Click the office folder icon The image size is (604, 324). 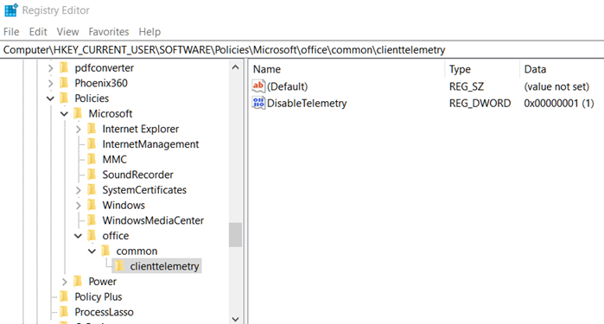(x=92, y=235)
